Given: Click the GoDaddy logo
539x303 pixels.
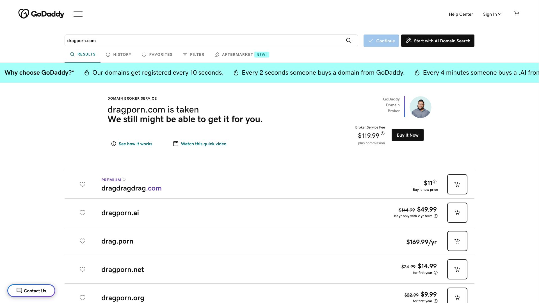Looking at the screenshot, I should [x=41, y=14].
